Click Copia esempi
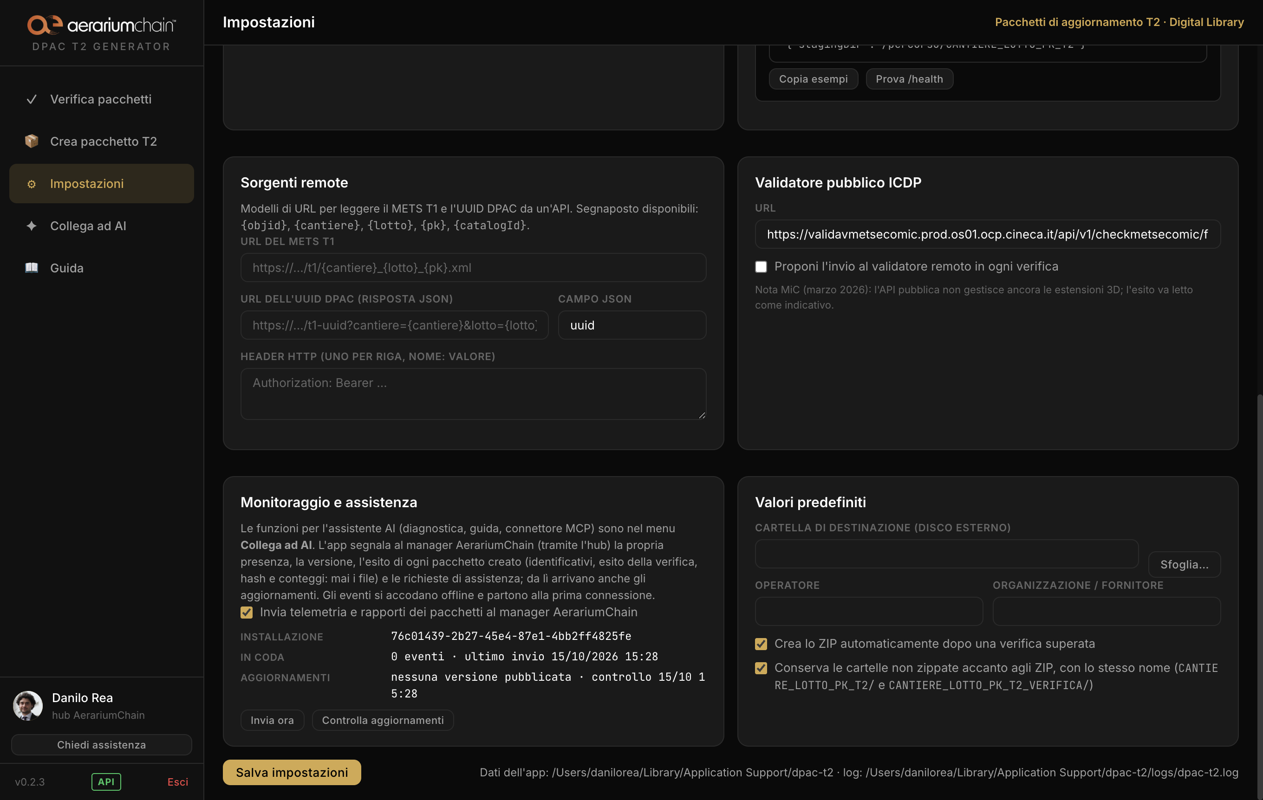 tap(813, 78)
